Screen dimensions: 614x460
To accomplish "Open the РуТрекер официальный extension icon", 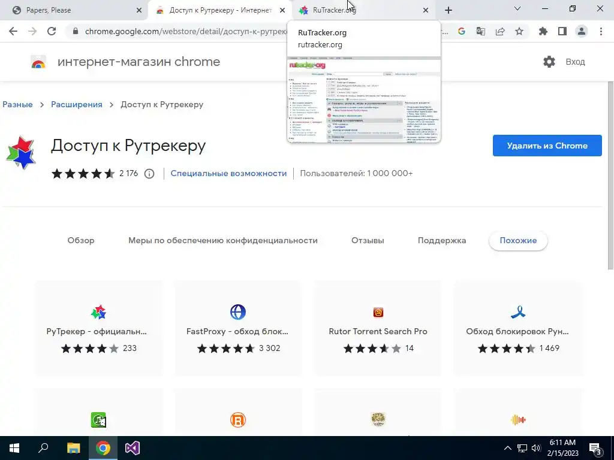I will coord(98,312).
